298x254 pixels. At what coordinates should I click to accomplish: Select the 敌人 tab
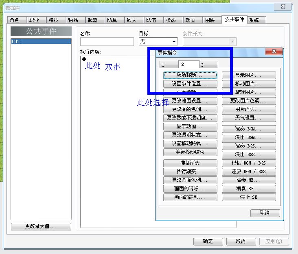click(x=134, y=20)
